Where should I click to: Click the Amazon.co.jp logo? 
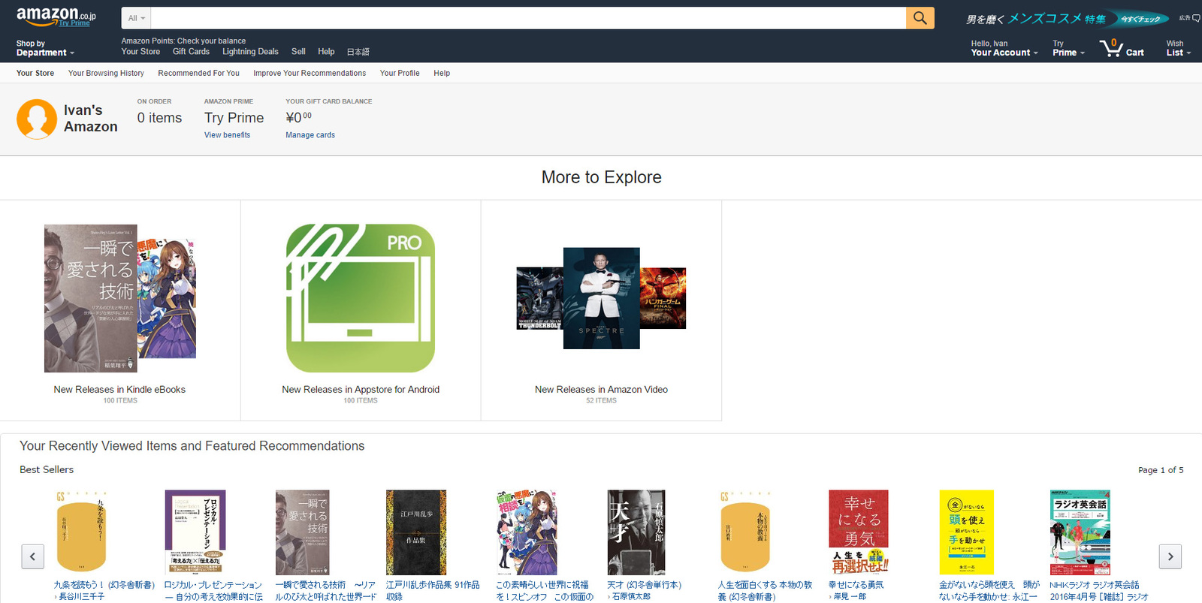tap(56, 16)
